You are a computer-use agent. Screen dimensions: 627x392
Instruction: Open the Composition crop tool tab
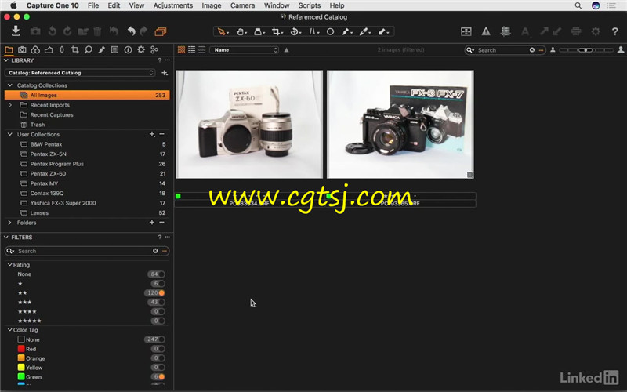74,49
